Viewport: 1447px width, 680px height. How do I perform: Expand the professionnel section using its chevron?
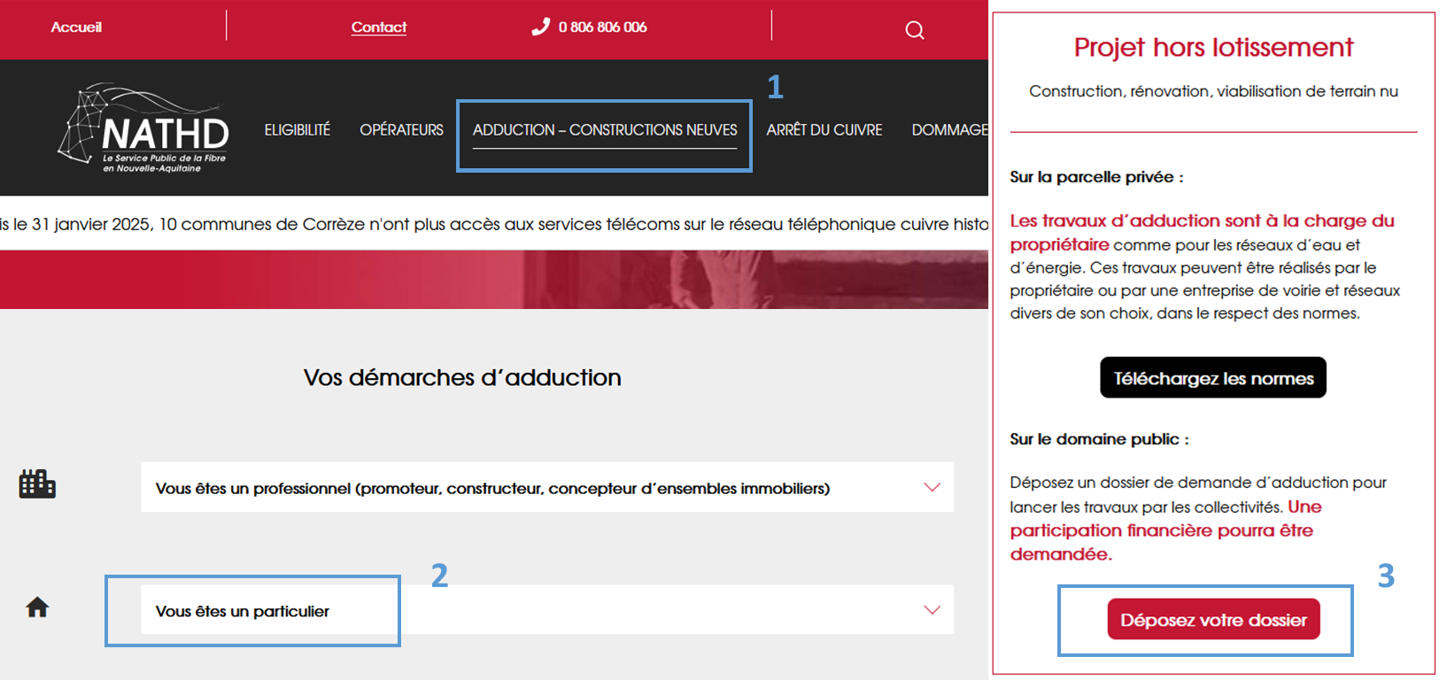click(x=932, y=487)
